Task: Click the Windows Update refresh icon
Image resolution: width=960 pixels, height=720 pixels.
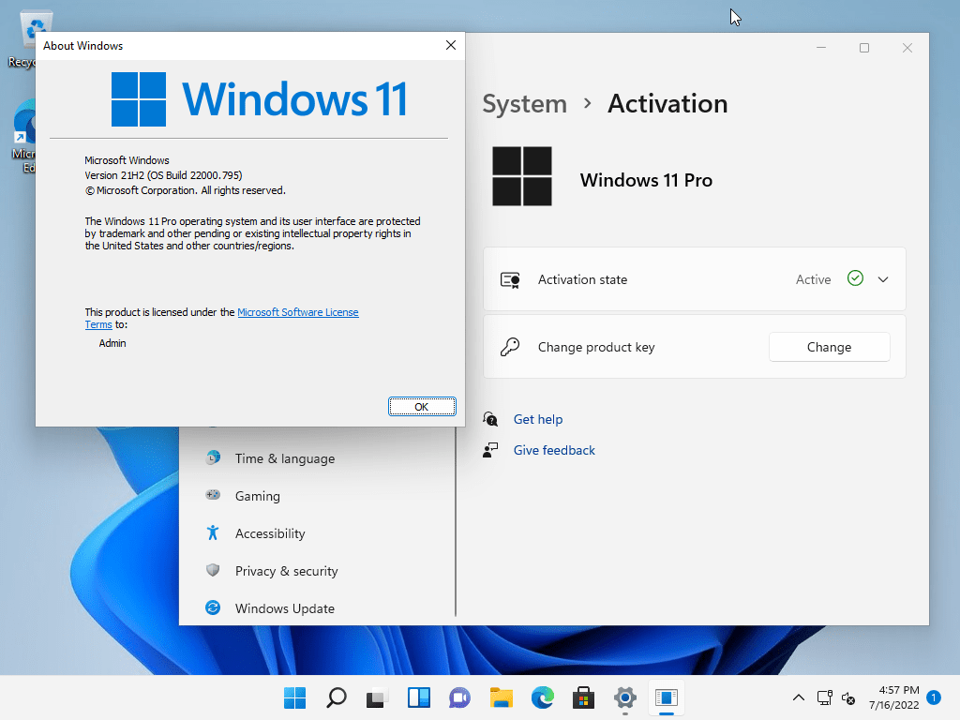Action: pyautogui.click(x=213, y=607)
